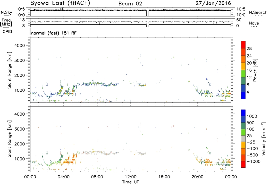
Task: Select the '04:00' time tick label
Action: 63,177
